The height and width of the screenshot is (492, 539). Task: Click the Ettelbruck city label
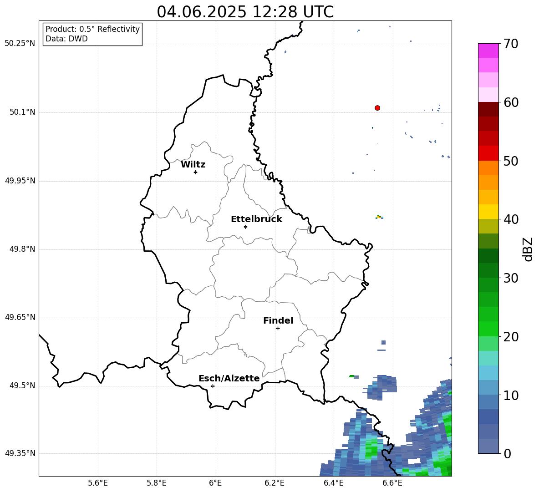(x=256, y=219)
